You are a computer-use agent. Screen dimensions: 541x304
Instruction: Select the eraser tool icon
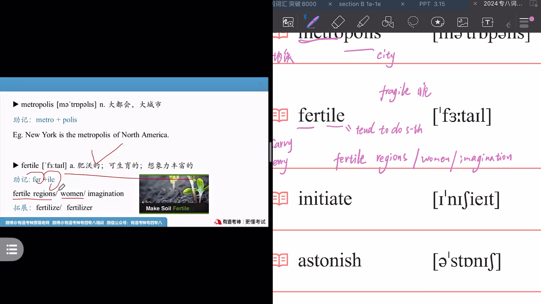[337, 22]
